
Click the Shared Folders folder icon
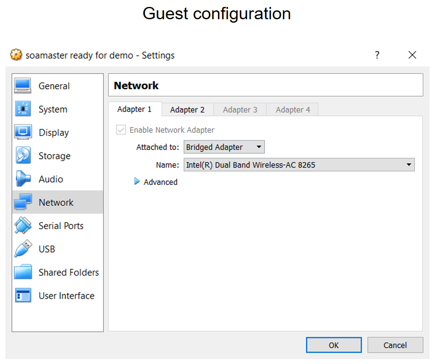pyautogui.click(x=23, y=272)
